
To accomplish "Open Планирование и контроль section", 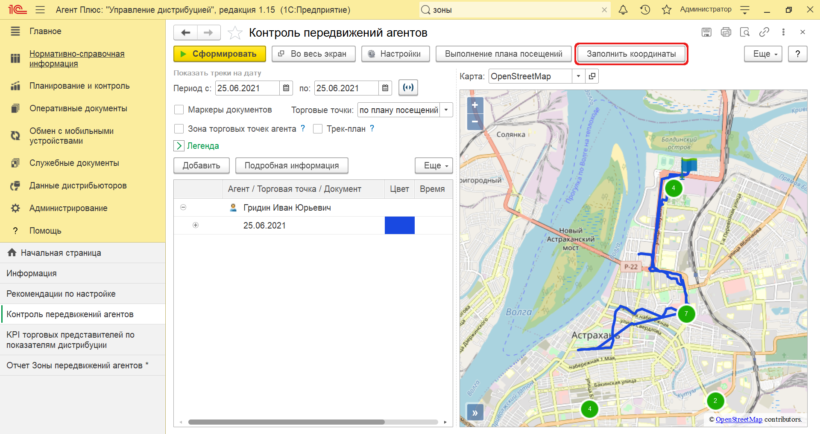I will 79,86.
